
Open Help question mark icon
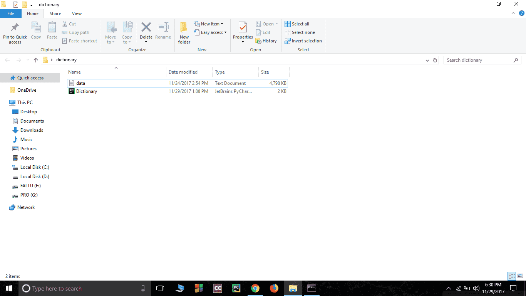click(522, 13)
